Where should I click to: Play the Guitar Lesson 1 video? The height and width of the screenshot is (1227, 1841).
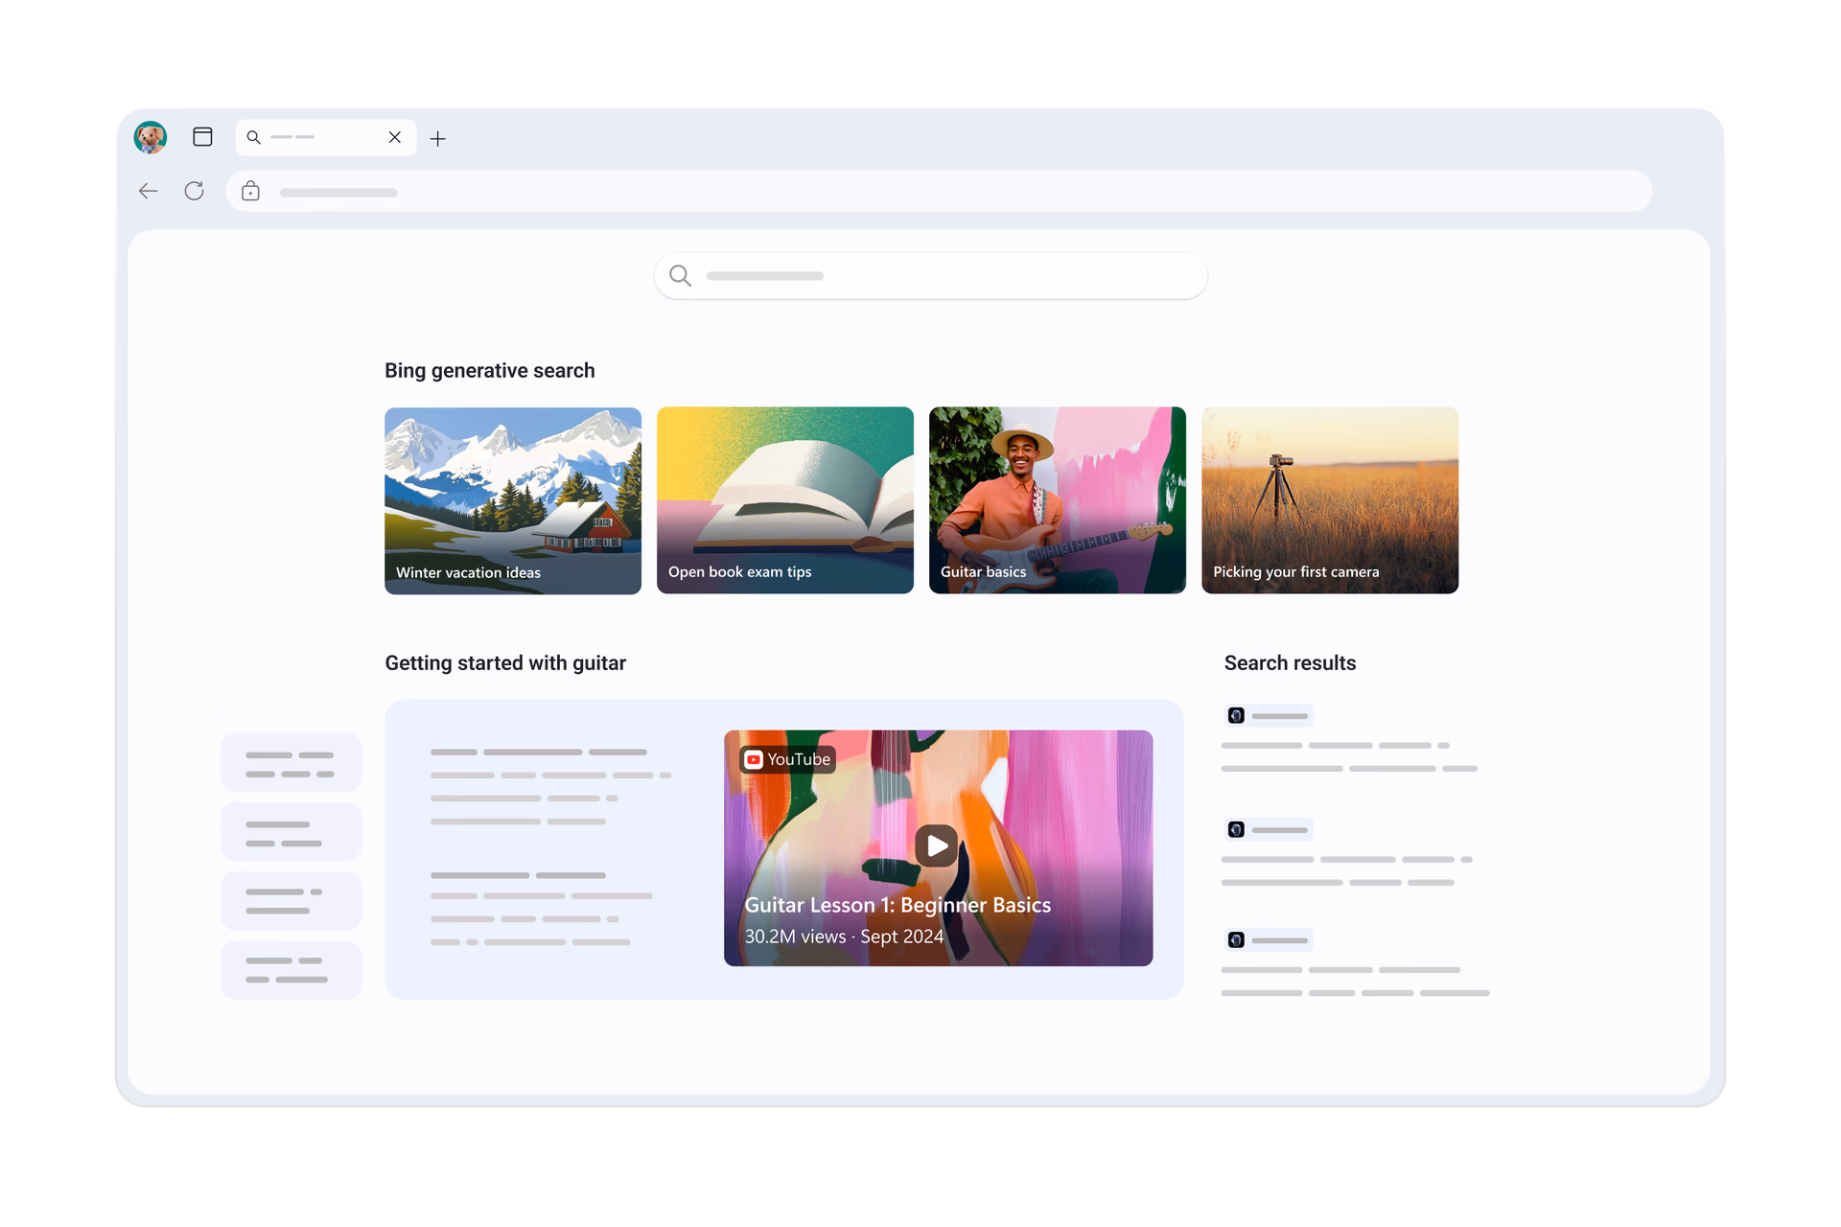coord(937,845)
